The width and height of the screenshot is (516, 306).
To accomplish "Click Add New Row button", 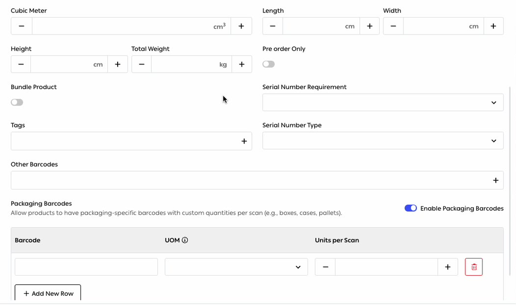I will pos(47,293).
